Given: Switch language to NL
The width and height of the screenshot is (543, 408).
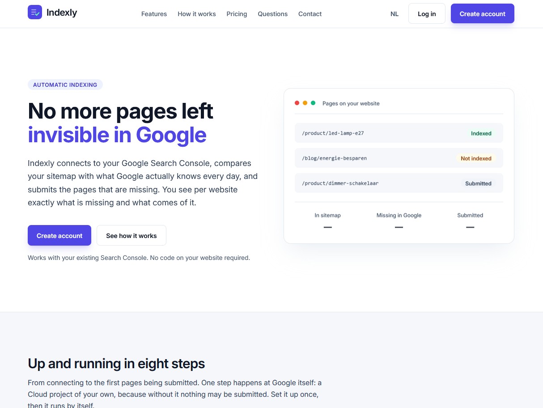Looking at the screenshot, I should (395, 14).
